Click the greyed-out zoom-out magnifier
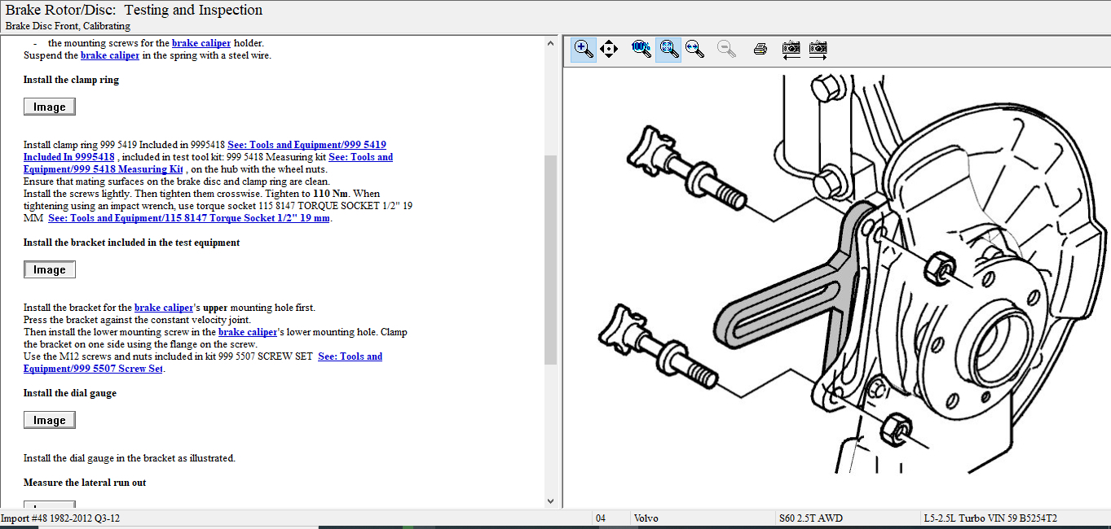Image resolution: width=1111 pixels, height=529 pixels. click(x=726, y=49)
